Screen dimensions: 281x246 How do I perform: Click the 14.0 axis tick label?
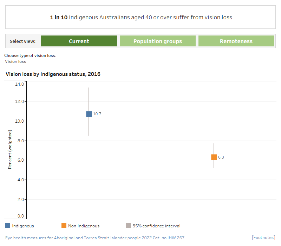click(19, 84)
